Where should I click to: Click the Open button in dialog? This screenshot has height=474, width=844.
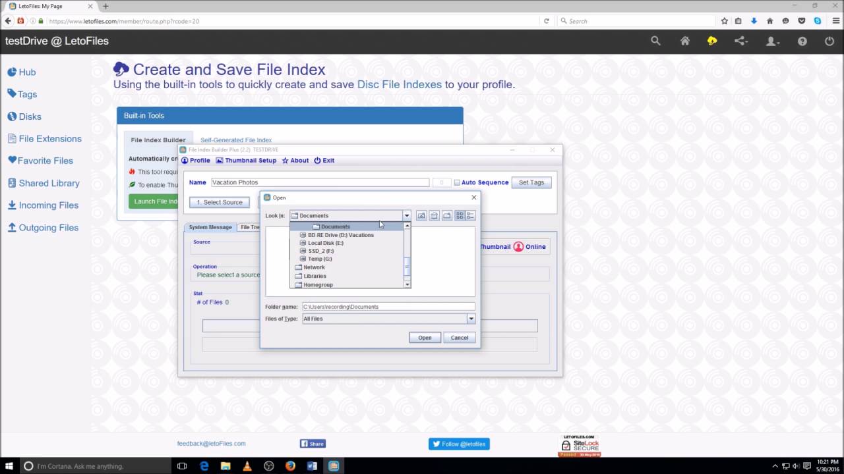point(425,338)
